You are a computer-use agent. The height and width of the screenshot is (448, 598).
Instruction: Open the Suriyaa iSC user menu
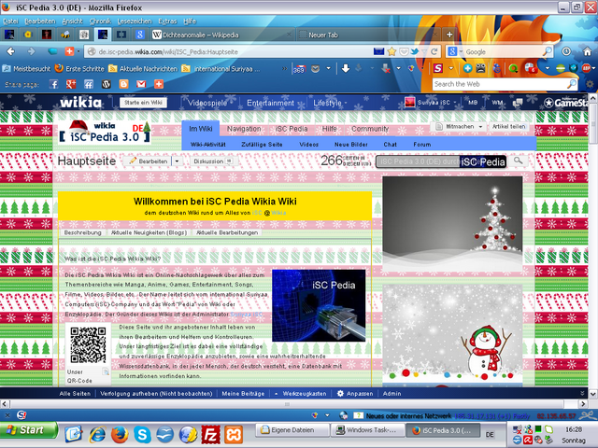(430, 102)
